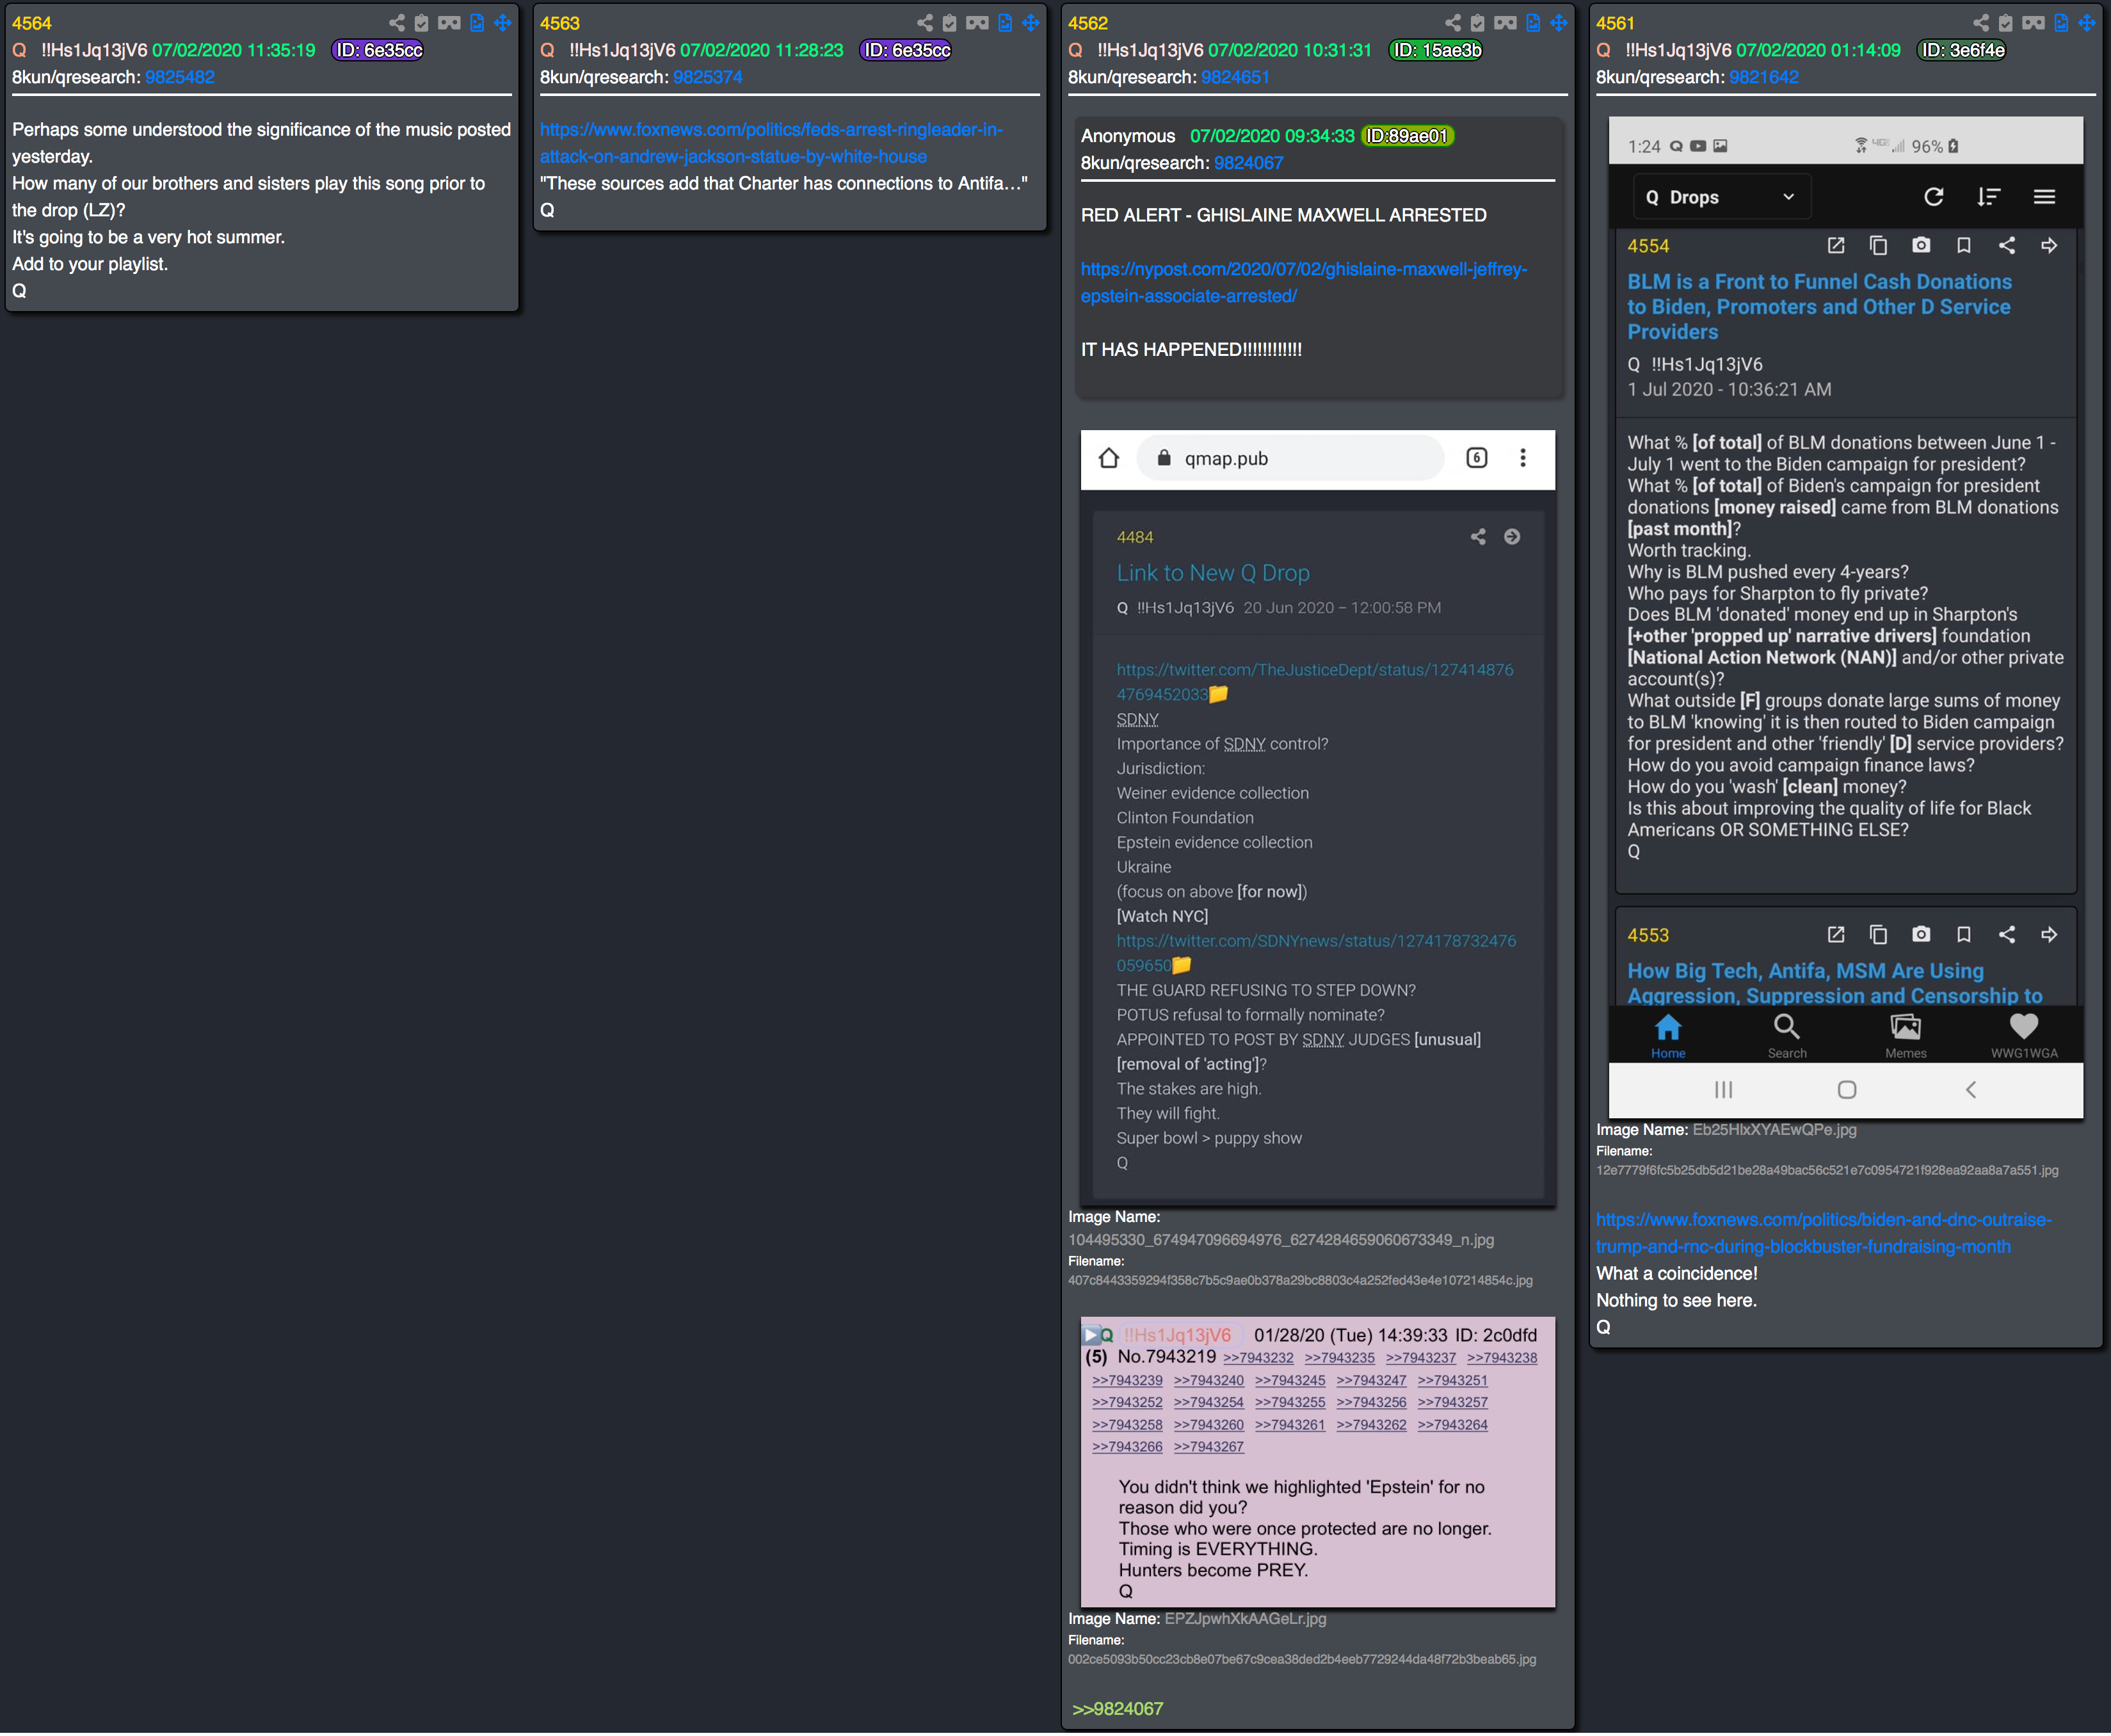The image size is (2111, 1736).
Task: Click ID 15ae3b badge on post 4562
Action: point(1437,50)
